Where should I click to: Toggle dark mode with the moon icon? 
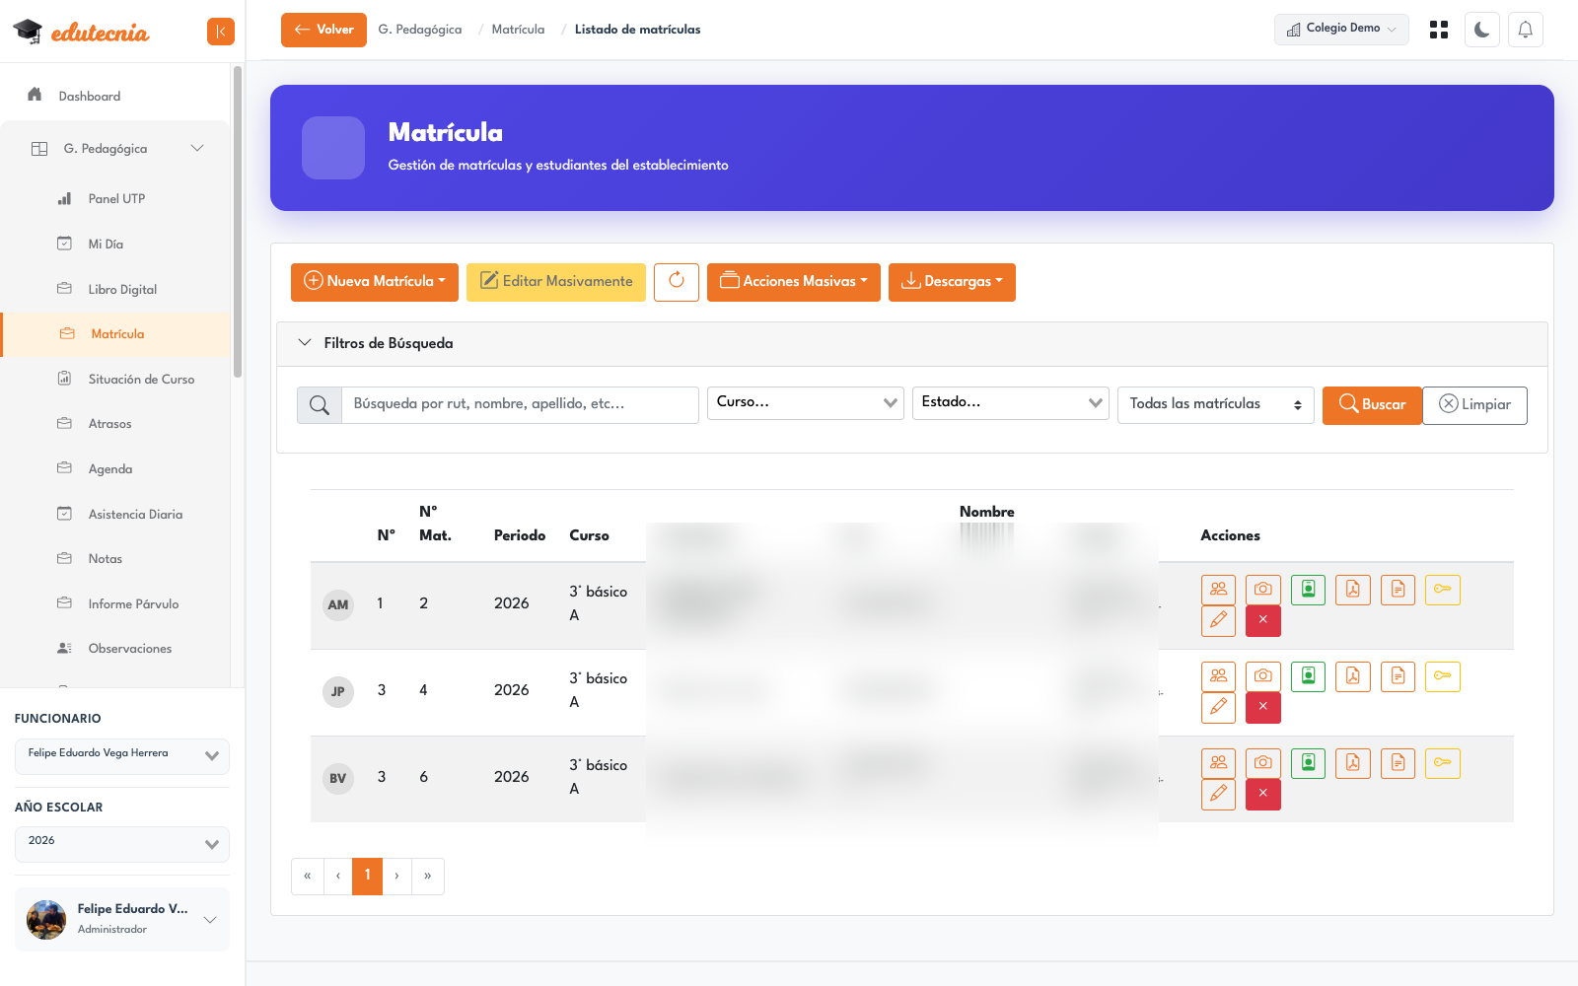tap(1482, 30)
